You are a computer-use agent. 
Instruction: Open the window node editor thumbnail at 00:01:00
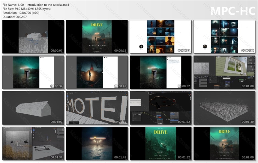[x=224, y=72]
